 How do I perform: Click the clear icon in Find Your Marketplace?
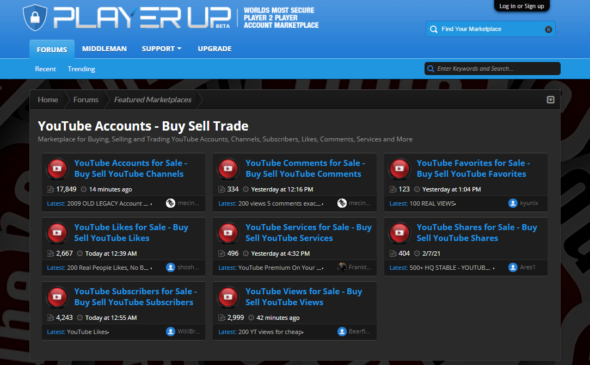[549, 29]
